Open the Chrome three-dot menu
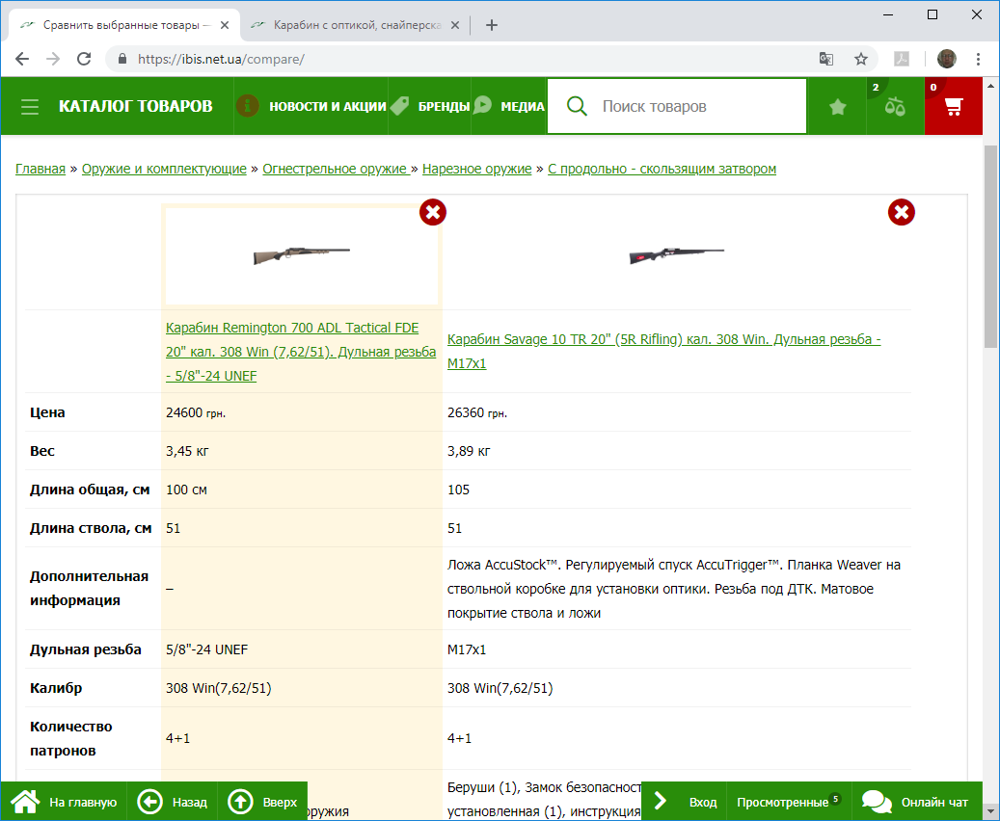The width and height of the screenshot is (1000, 821). [978, 59]
